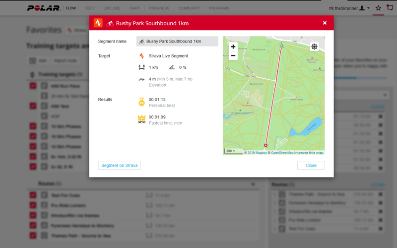Image resolution: width=397 pixels, height=248 pixels.
Task: Click the Import route button
Action: pyautogui.click(x=66, y=60)
